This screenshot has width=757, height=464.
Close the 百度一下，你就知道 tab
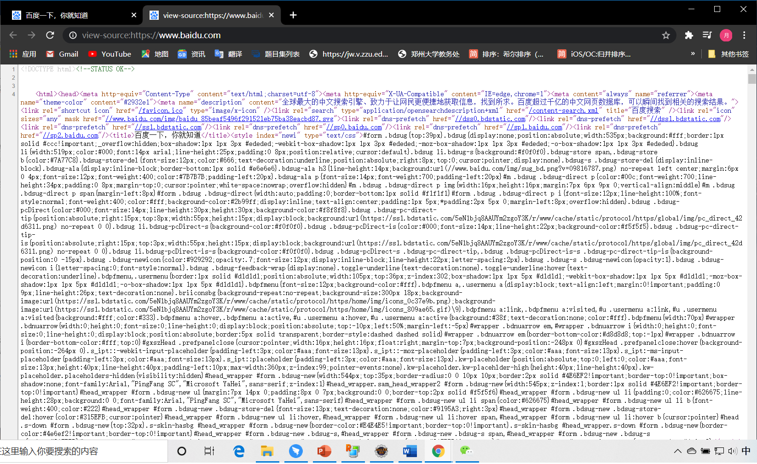coord(134,15)
